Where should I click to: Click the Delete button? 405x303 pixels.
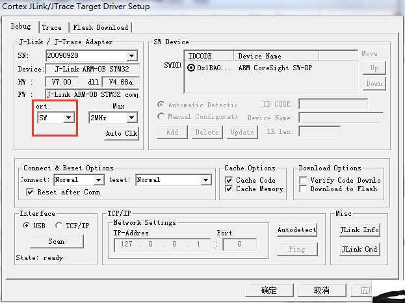(x=207, y=132)
